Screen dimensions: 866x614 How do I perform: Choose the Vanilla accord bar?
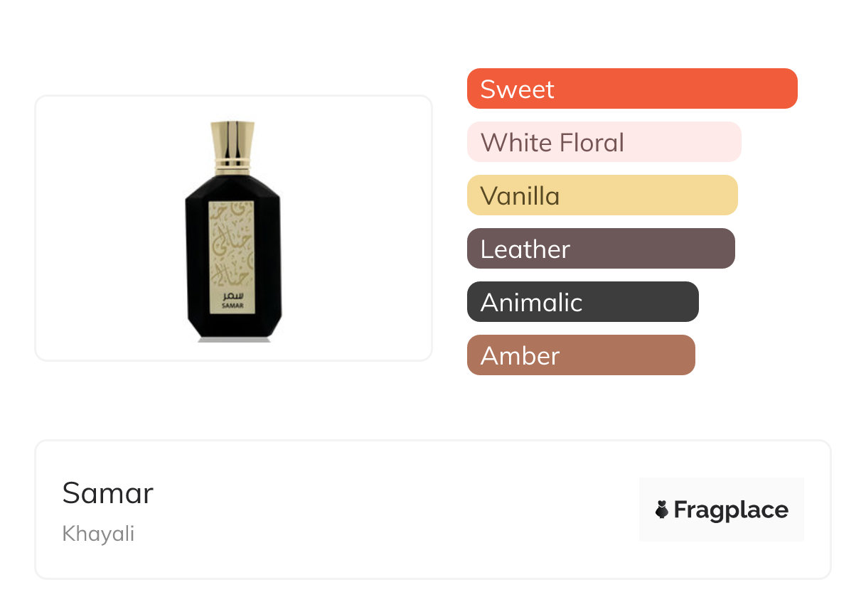(x=602, y=195)
